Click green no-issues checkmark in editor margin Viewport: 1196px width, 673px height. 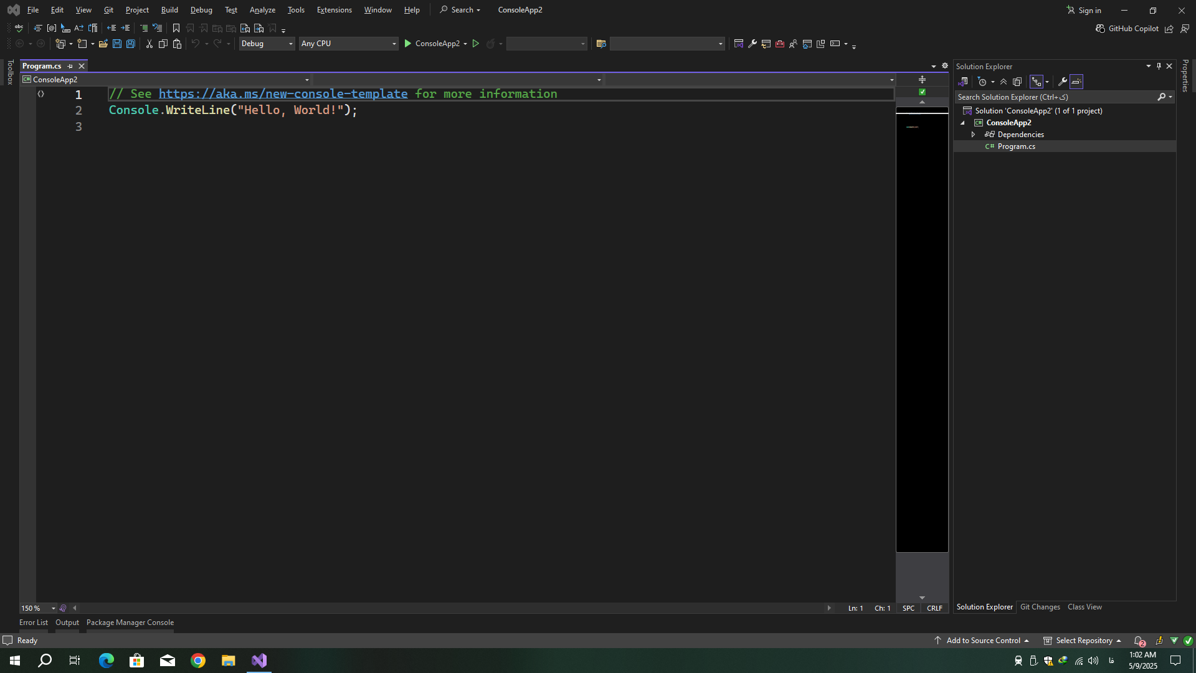[x=923, y=92]
